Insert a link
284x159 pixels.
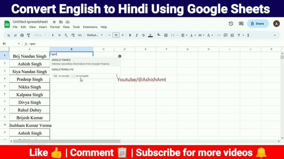[219, 35]
